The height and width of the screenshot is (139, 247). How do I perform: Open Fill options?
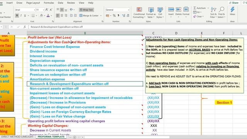pos(197,12)
